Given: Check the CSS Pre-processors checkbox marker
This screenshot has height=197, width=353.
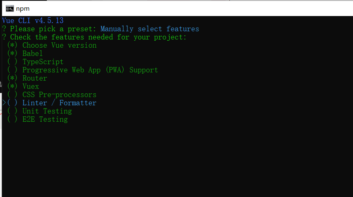Looking at the screenshot, I should (12, 95).
